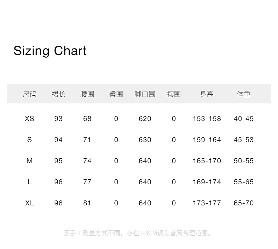Click the 摆围 column header
This screenshot has width=278, height=249.
tap(174, 94)
